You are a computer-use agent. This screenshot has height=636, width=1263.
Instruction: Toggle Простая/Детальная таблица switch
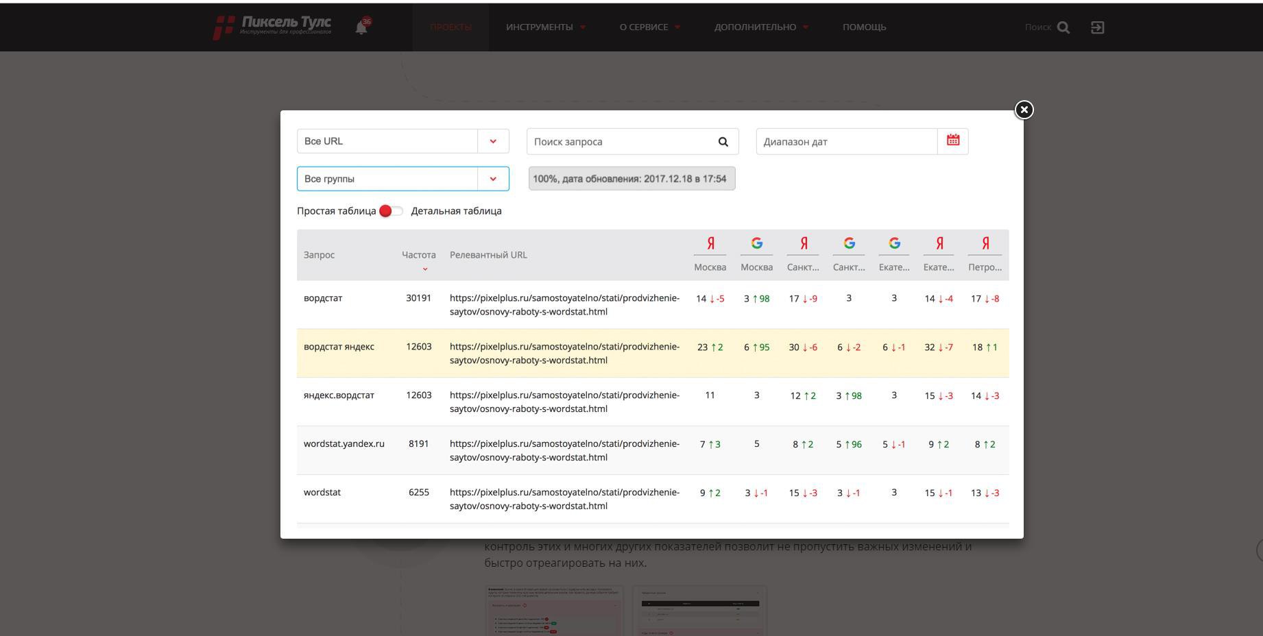point(391,211)
